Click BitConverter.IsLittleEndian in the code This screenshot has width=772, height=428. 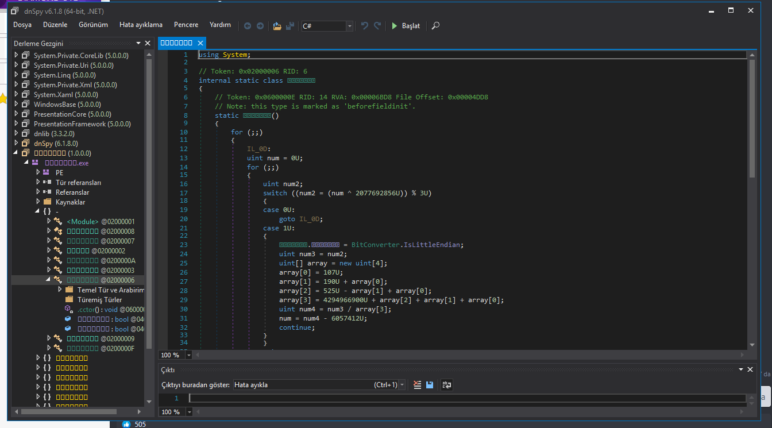pos(407,244)
